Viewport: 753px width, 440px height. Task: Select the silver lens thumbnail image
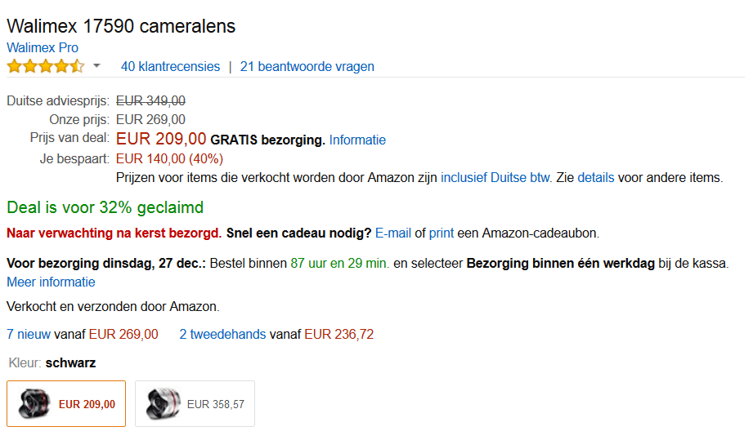click(x=162, y=403)
